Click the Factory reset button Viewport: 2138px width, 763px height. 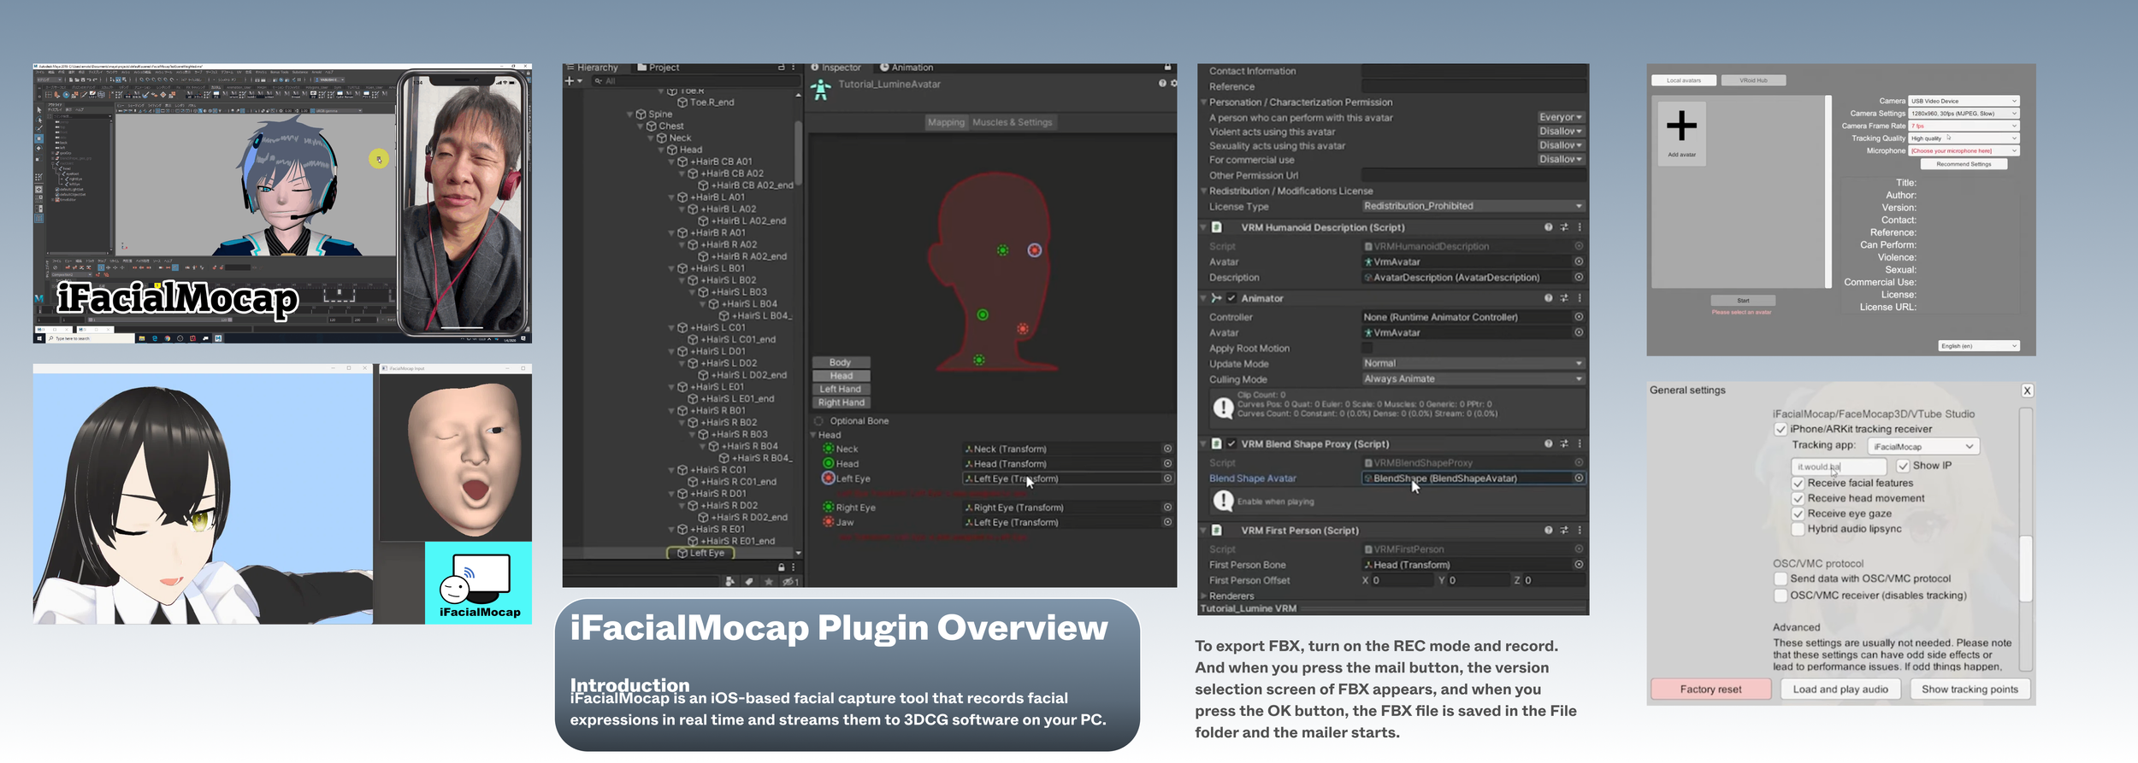tap(1710, 690)
